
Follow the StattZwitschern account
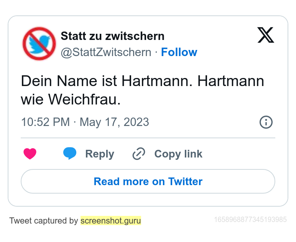point(179,52)
